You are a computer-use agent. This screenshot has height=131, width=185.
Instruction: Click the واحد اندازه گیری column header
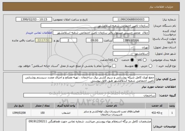tap(66, 106)
